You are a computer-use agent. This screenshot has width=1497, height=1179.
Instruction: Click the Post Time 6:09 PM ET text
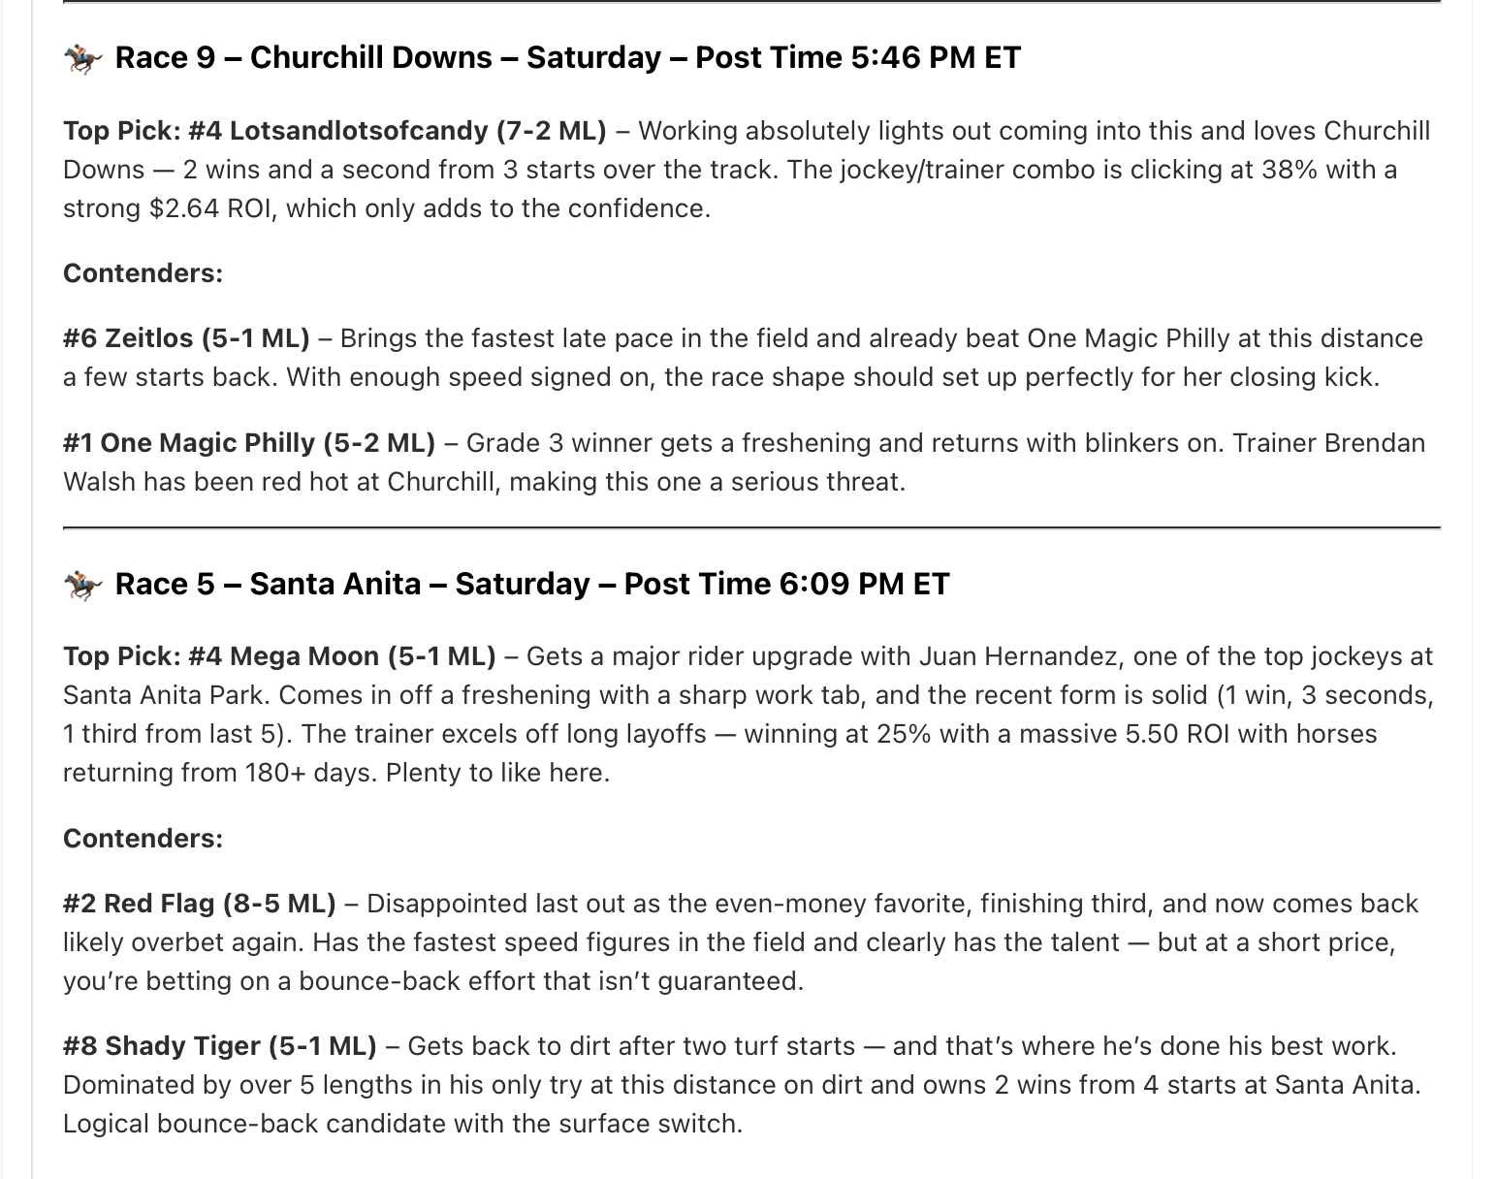pos(786,584)
